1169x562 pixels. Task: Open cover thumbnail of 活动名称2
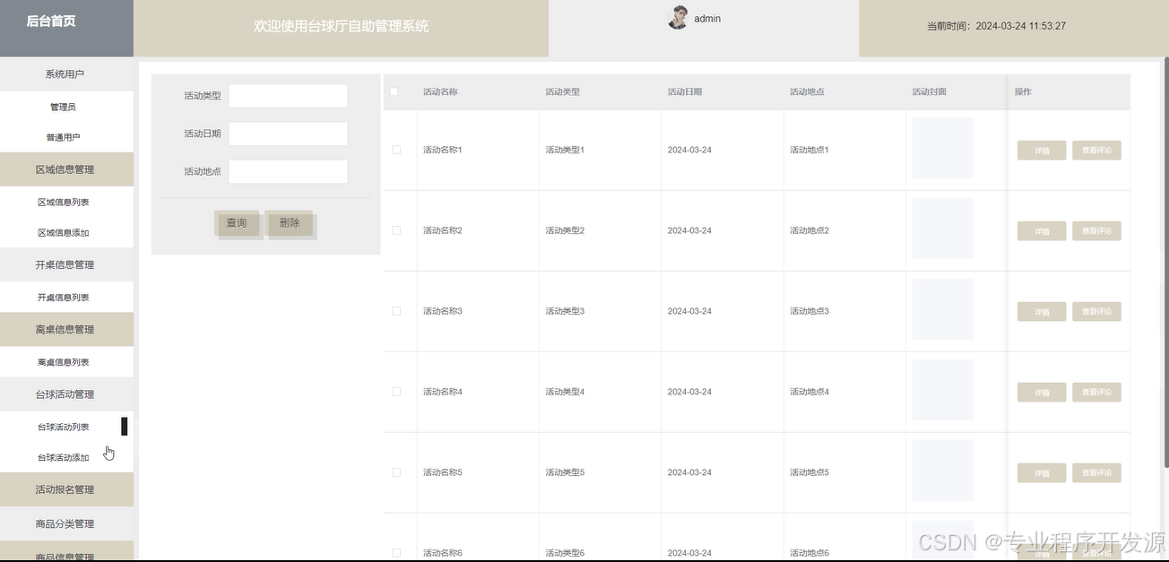pos(942,229)
